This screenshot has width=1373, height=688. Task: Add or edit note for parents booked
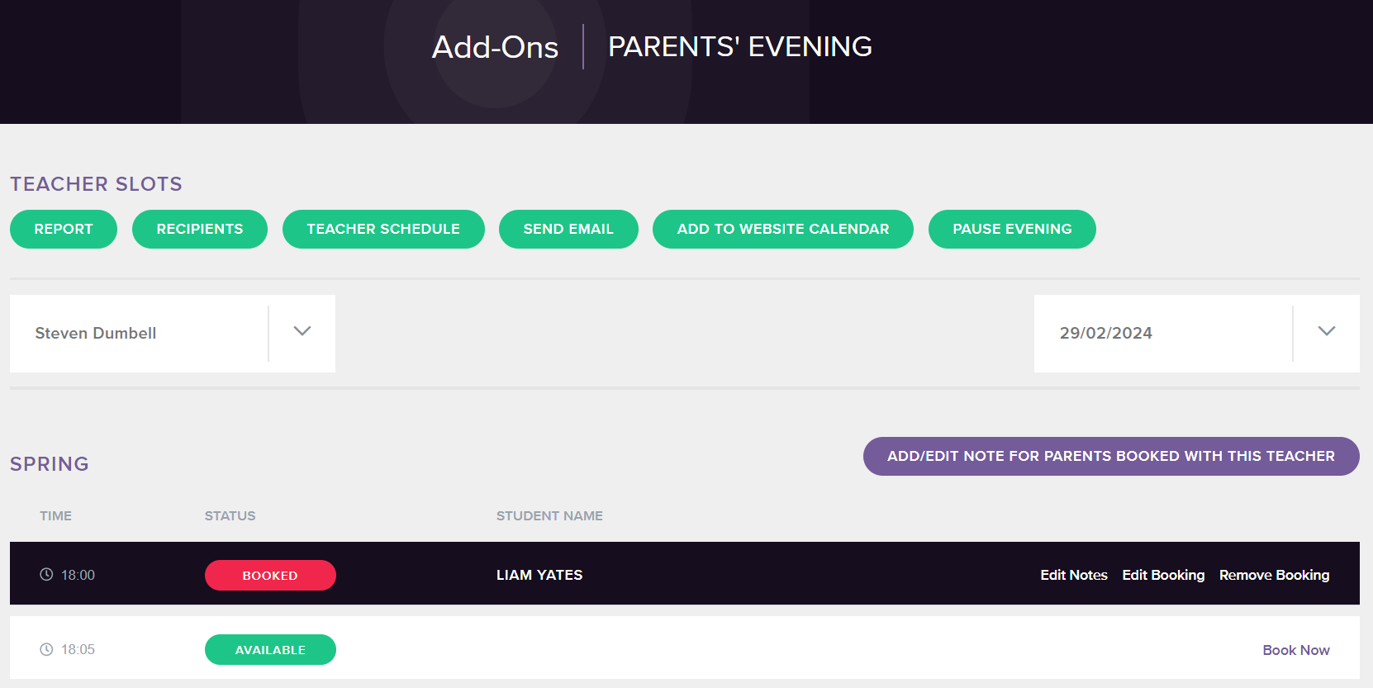coord(1111,456)
